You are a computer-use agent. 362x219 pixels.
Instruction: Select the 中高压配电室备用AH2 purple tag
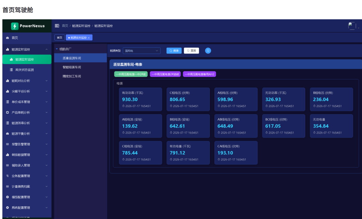pos(199,74)
